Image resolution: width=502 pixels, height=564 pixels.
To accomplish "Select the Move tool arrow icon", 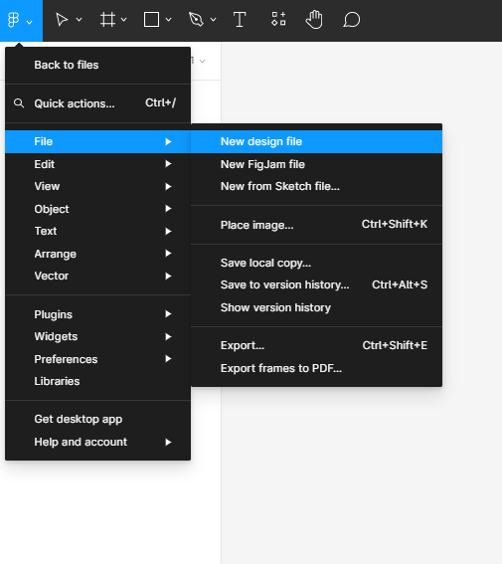I will pyautogui.click(x=62, y=20).
